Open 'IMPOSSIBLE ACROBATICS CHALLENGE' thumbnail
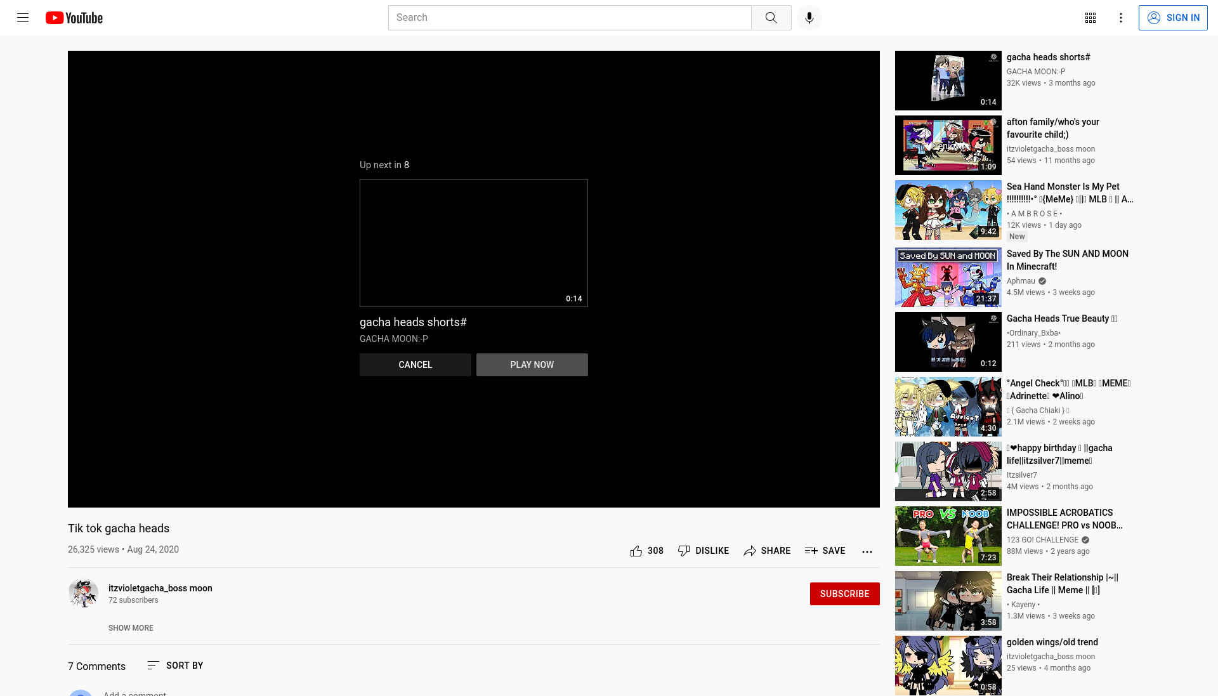1218x696 pixels. pos(948,536)
